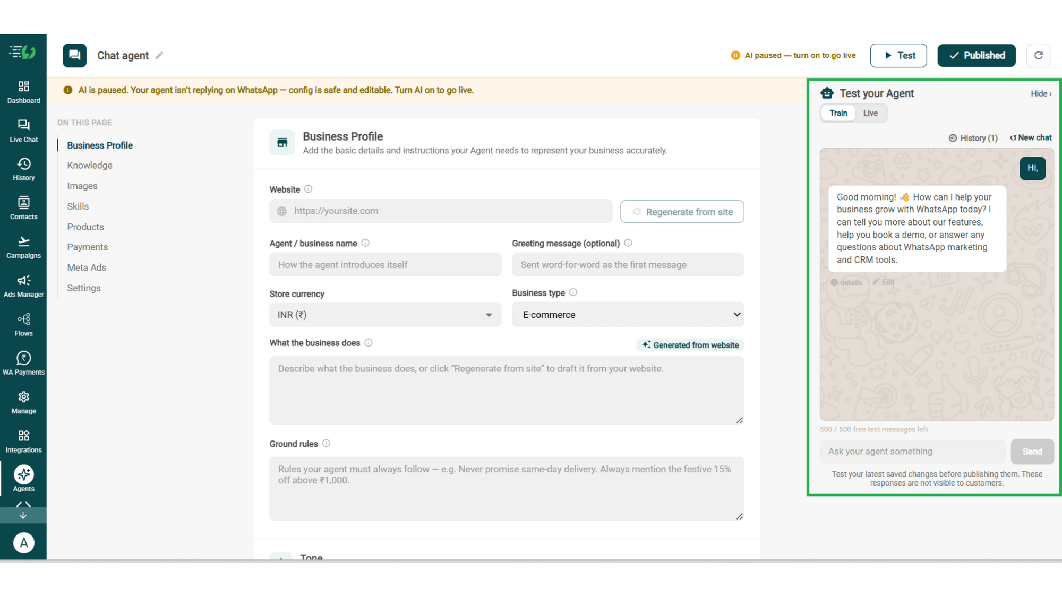Jump to Products section
Viewport: 1062px width, 597px height.
coord(85,227)
